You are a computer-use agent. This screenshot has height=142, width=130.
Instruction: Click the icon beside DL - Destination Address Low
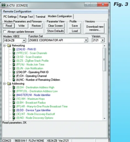coord(14,91)
